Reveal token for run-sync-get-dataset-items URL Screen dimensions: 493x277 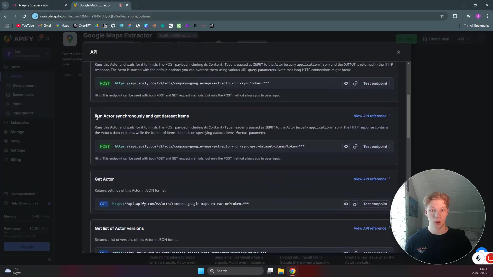[x=346, y=146]
